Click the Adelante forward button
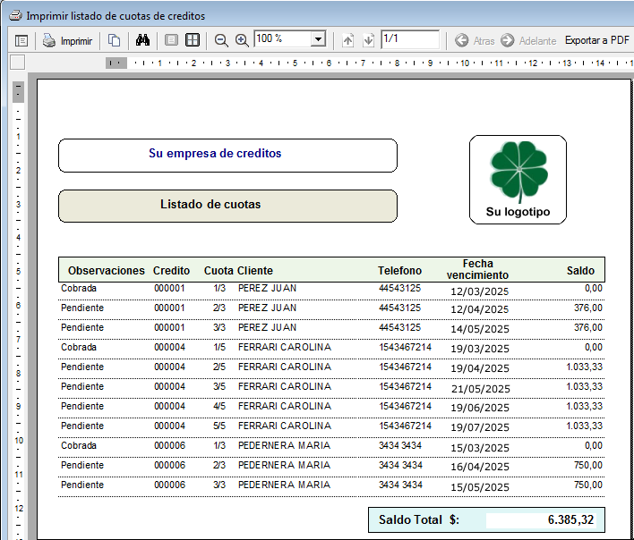The width and height of the screenshot is (634, 540). click(x=528, y=40)
